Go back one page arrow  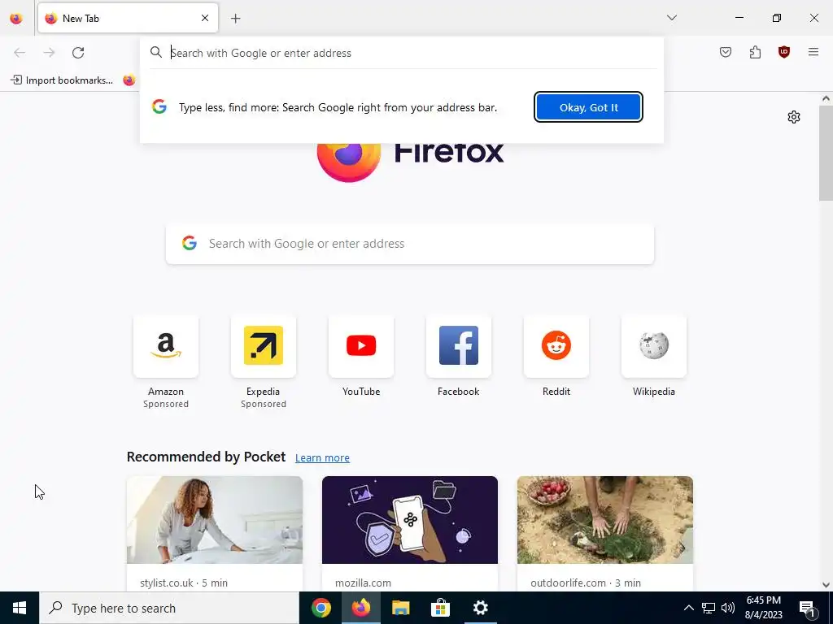click(20, 53)
